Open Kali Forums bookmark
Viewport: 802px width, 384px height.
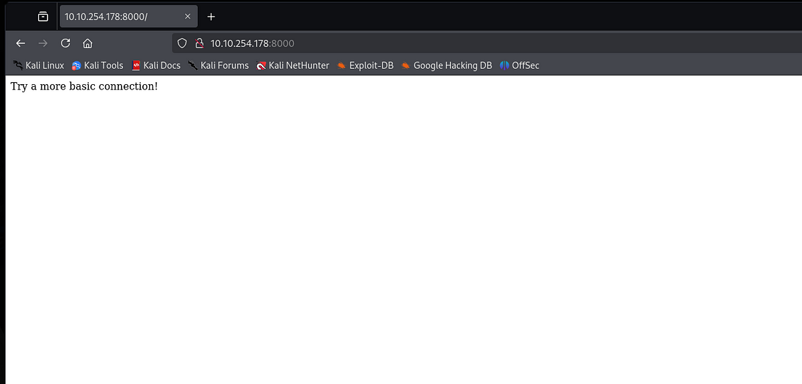click(219, 65)
